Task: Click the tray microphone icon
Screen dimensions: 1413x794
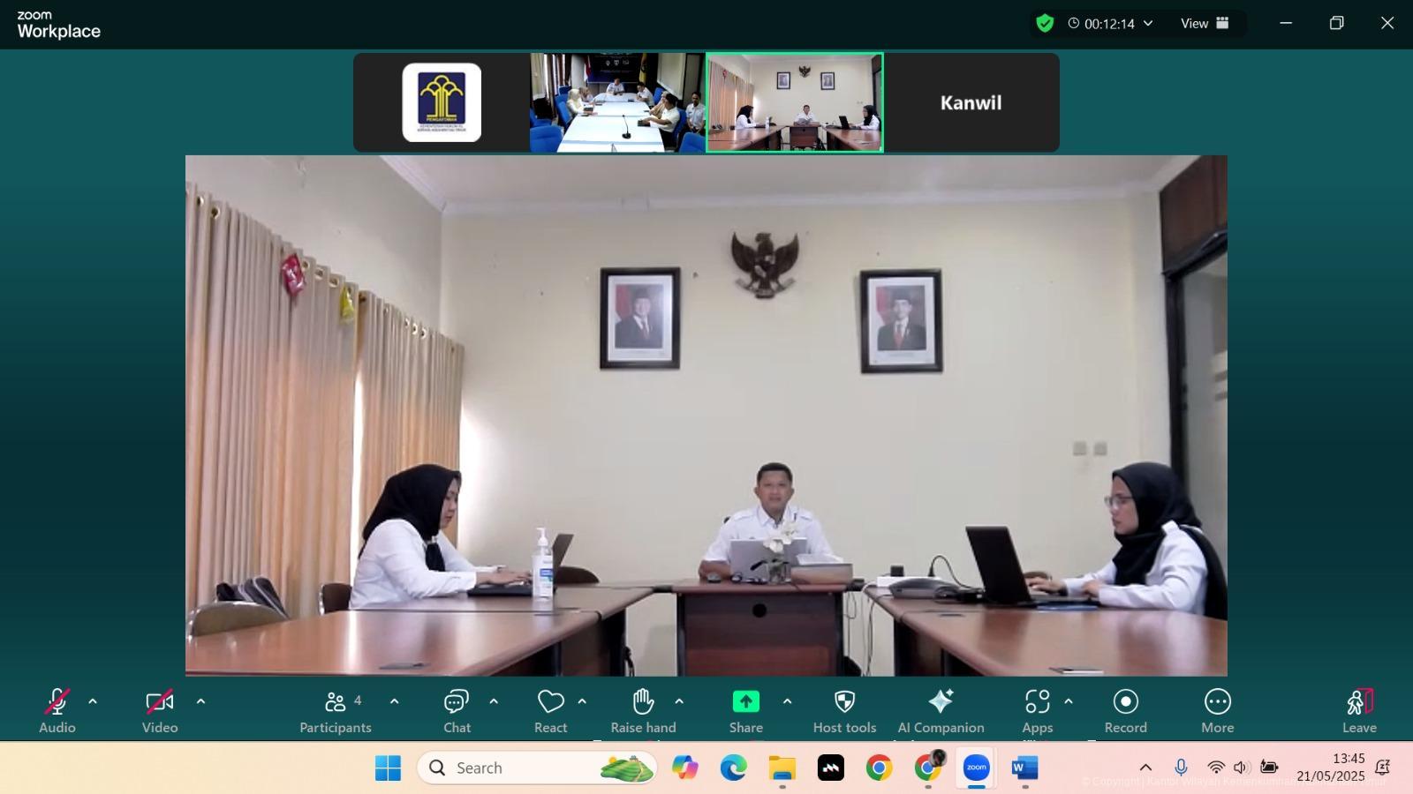Action: point(1181,768)
